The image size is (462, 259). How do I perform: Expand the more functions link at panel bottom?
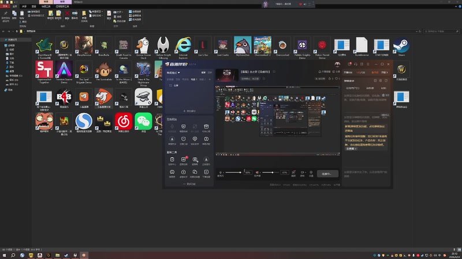coord(189,184)
